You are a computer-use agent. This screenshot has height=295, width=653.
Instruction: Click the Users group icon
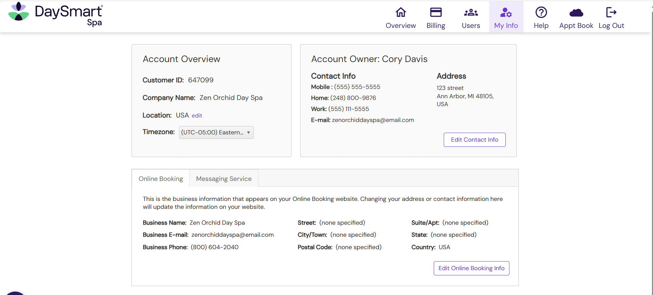(471, 12)
